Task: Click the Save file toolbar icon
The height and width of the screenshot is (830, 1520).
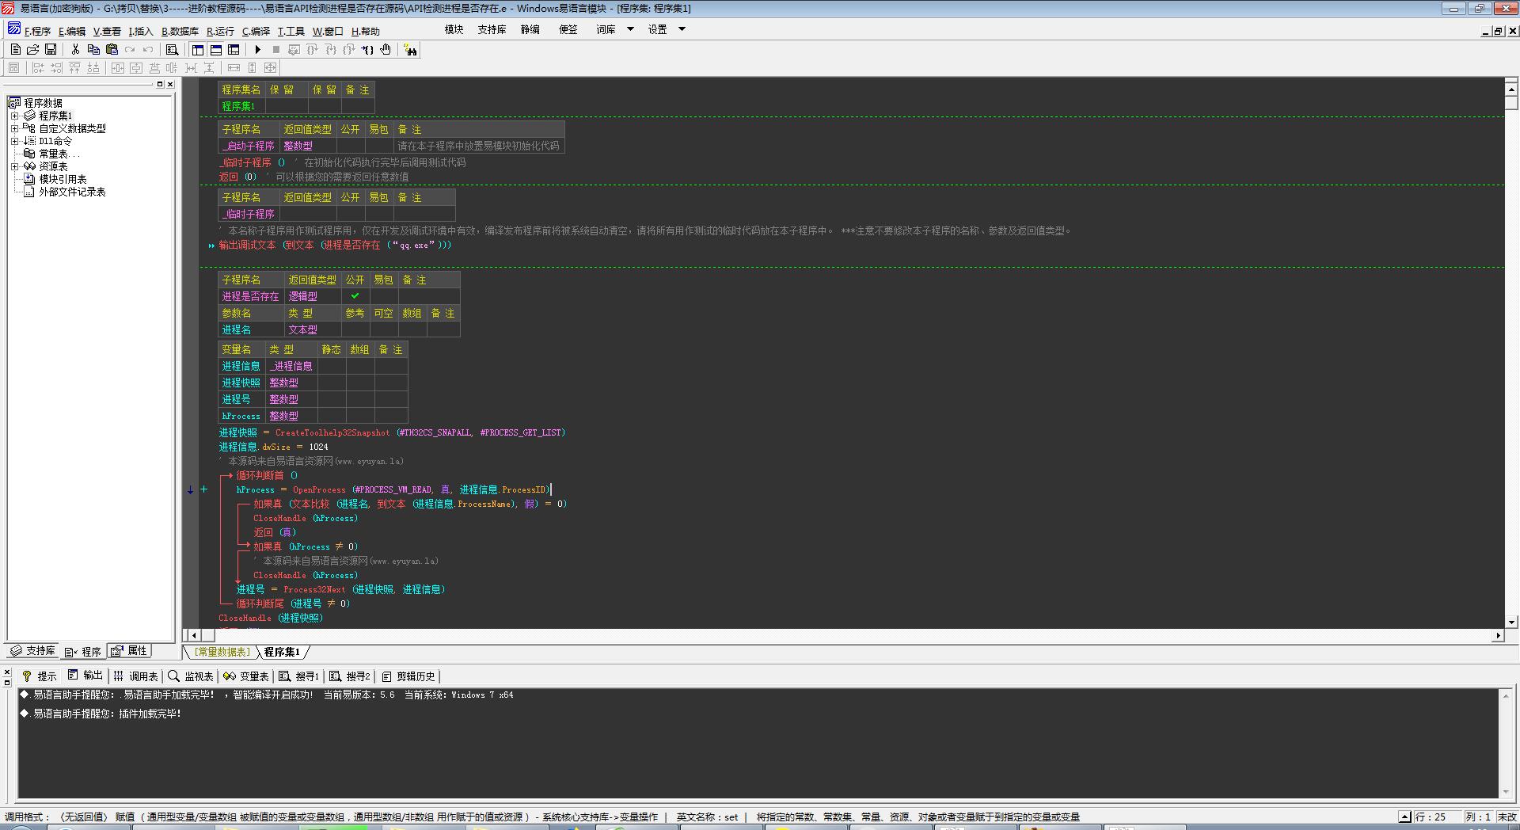Action: (x=51, y=50)
